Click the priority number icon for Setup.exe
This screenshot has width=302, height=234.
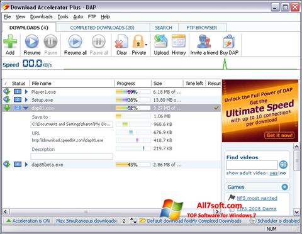[x=18, y=100]
